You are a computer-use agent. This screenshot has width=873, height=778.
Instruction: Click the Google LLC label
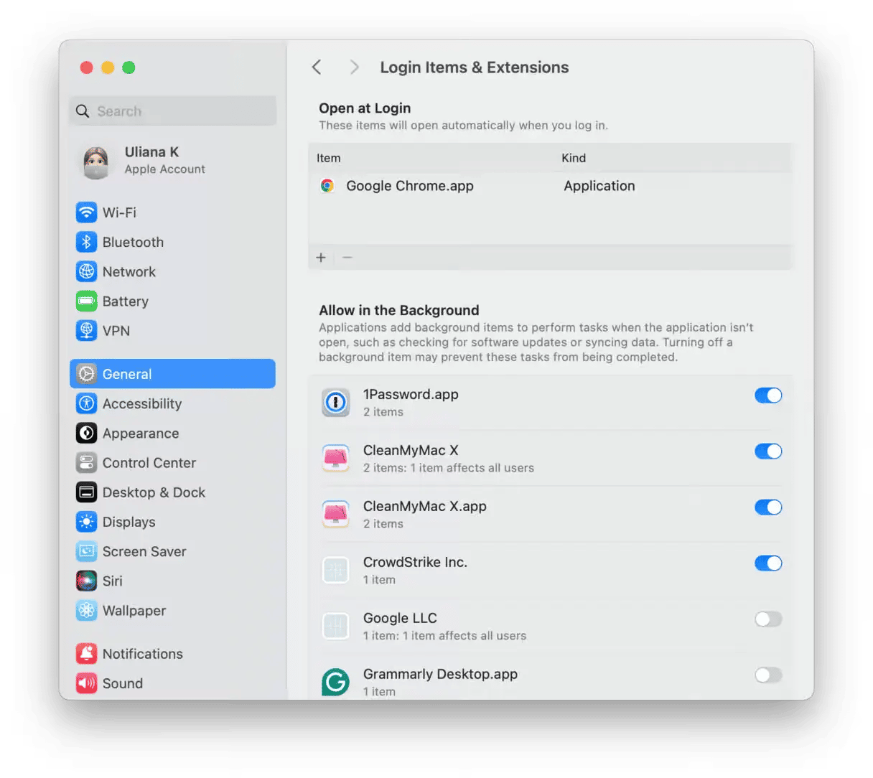(400, 618)
